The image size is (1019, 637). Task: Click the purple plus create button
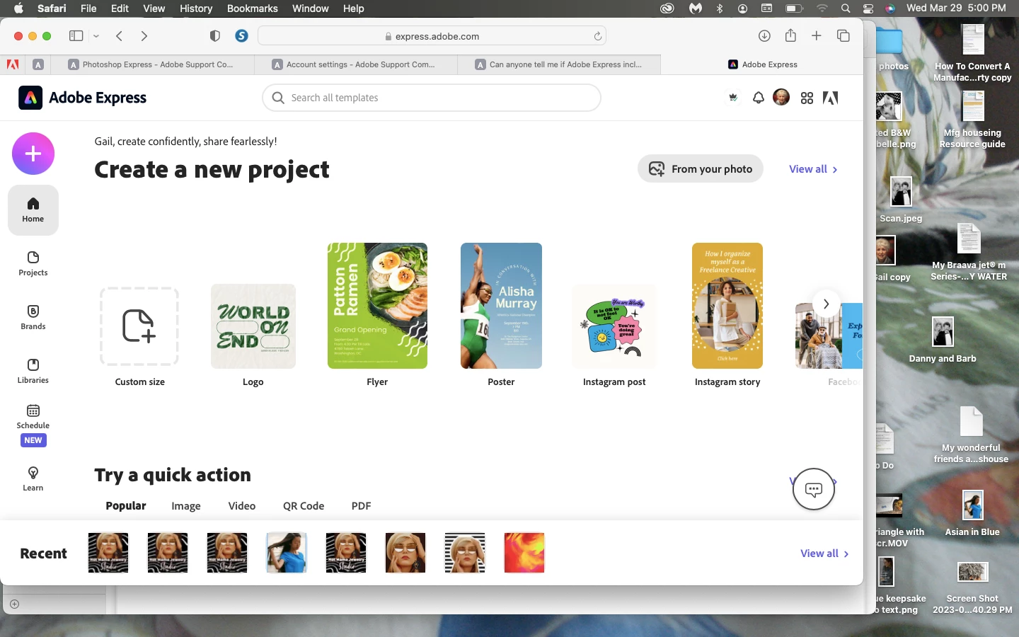pos(33,154)
